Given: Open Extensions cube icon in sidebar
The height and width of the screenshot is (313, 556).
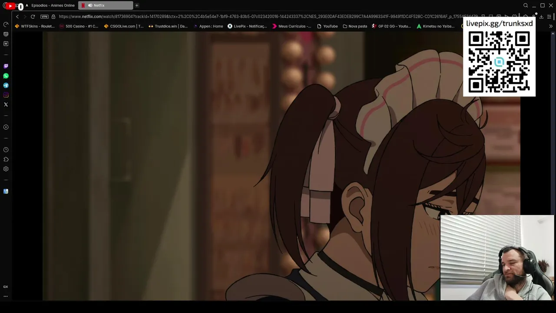Looking at the screenshot, I should [6, 159].
